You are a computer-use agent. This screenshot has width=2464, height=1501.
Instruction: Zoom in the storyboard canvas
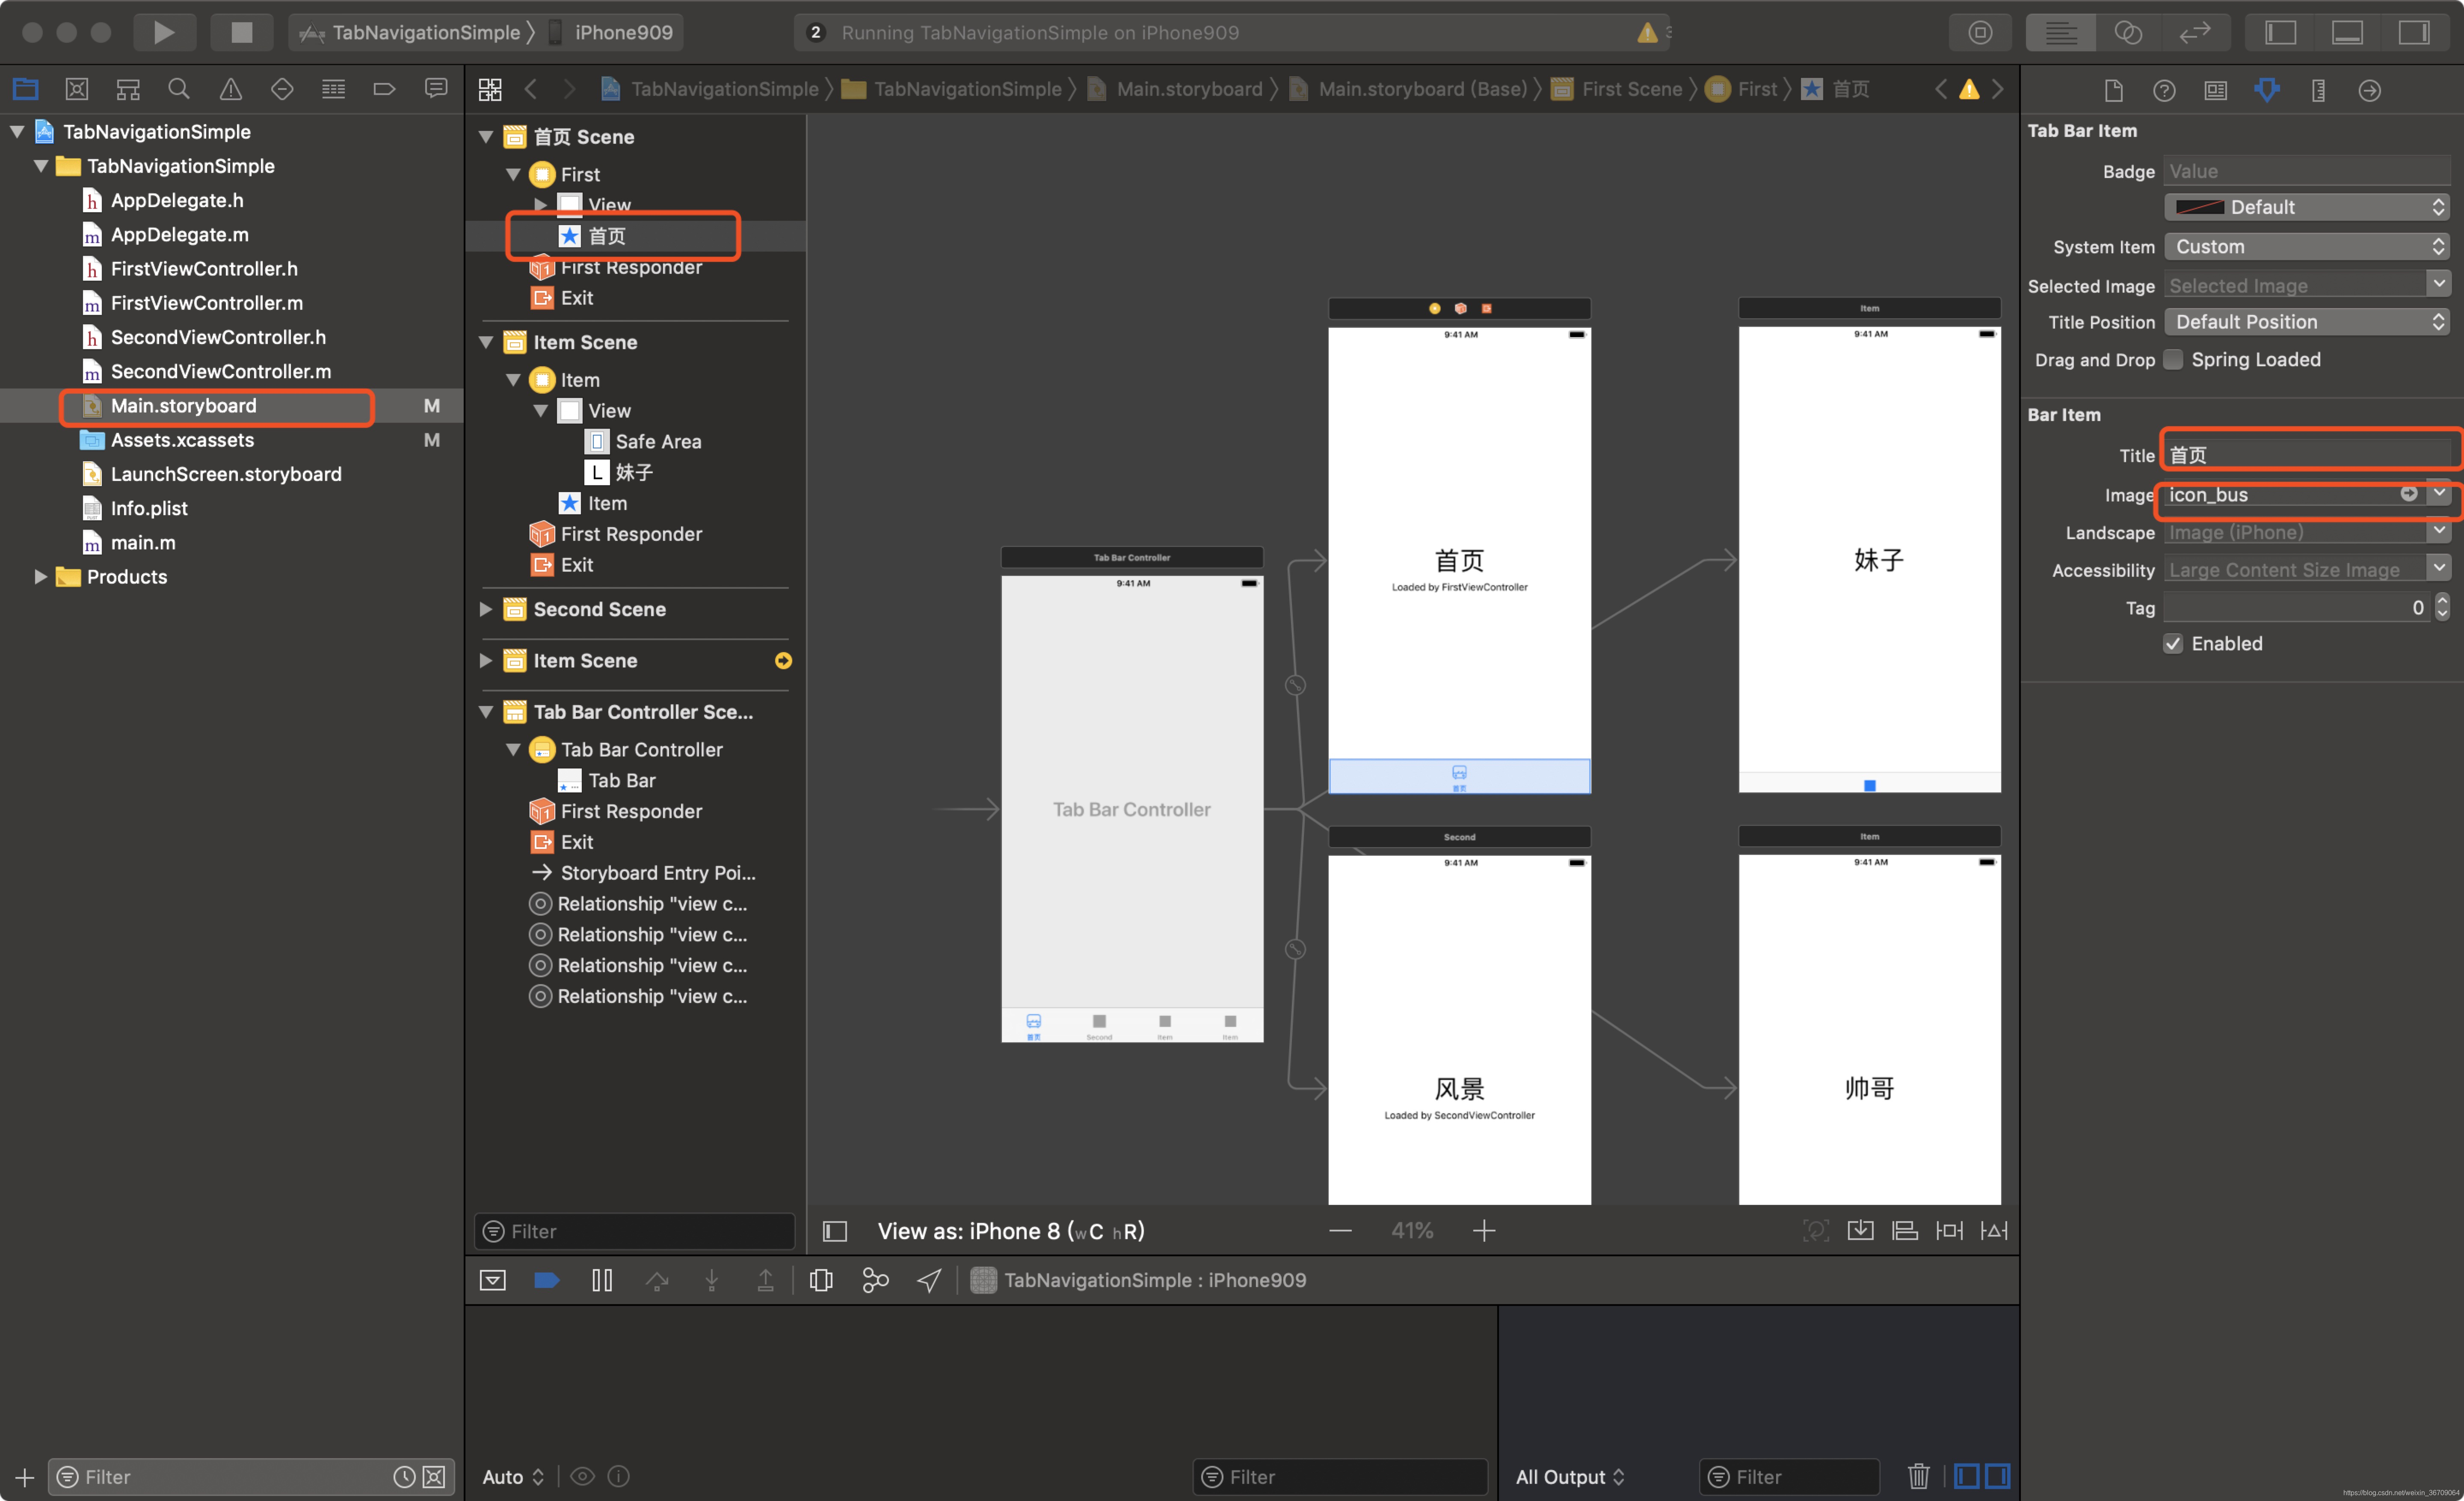[x=1484, y=1231]
